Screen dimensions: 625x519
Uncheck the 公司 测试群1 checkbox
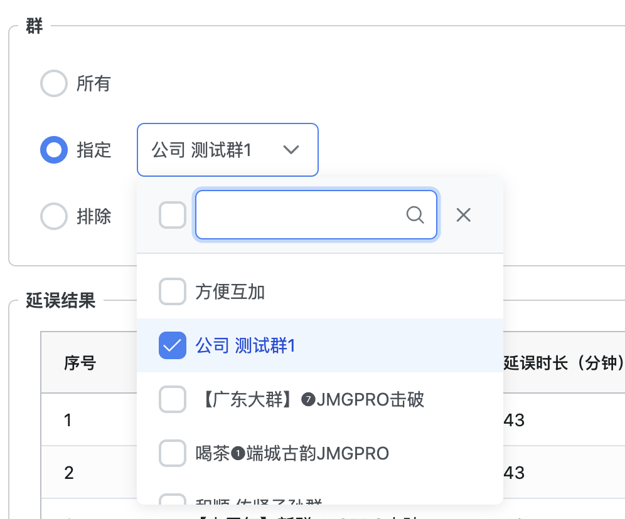173,345
